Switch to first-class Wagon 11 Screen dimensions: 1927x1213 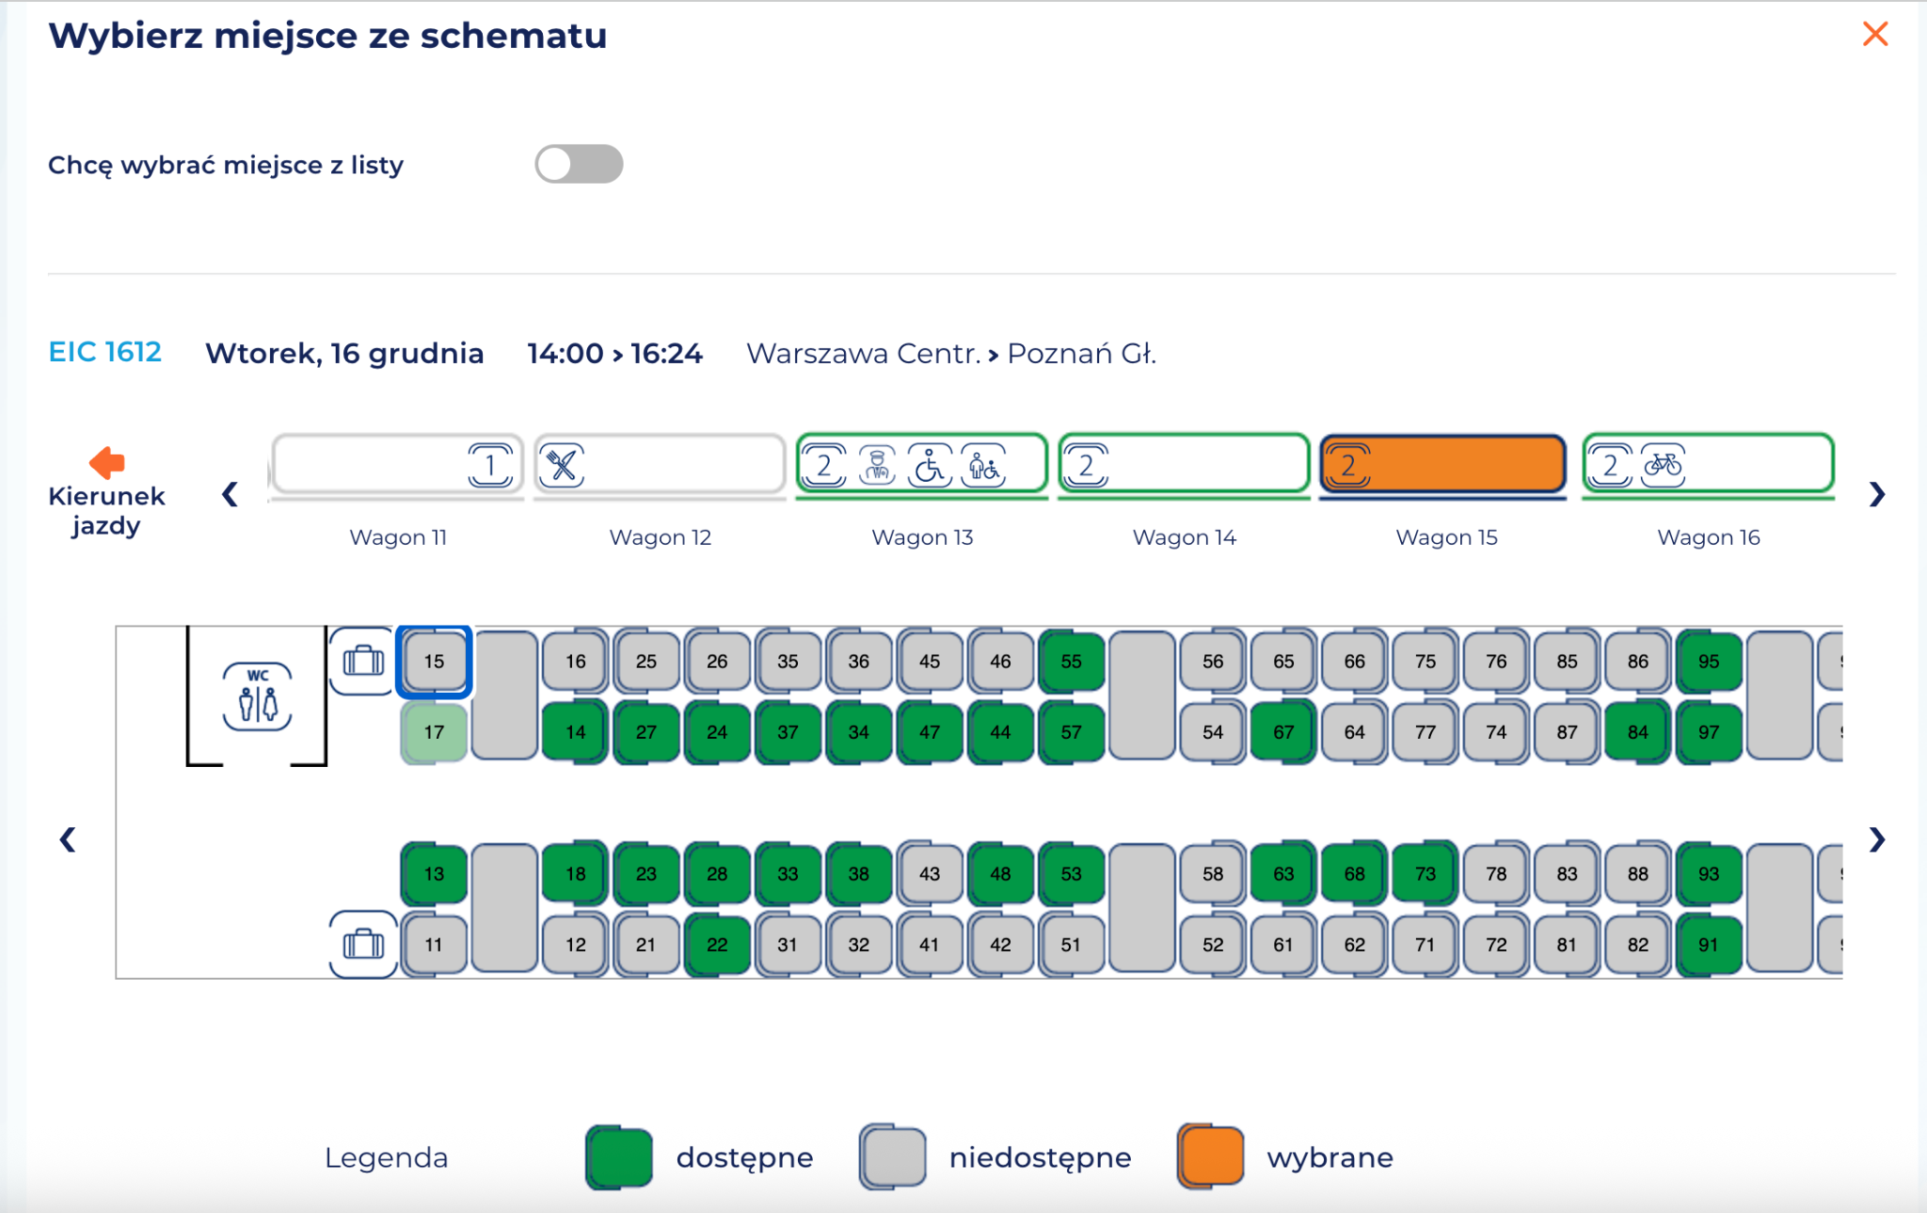[x=397, y=464]
